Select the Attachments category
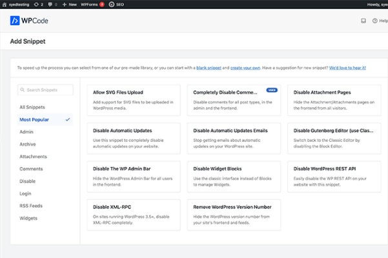This screenshot has width=388, height=258. coord(33,157)
